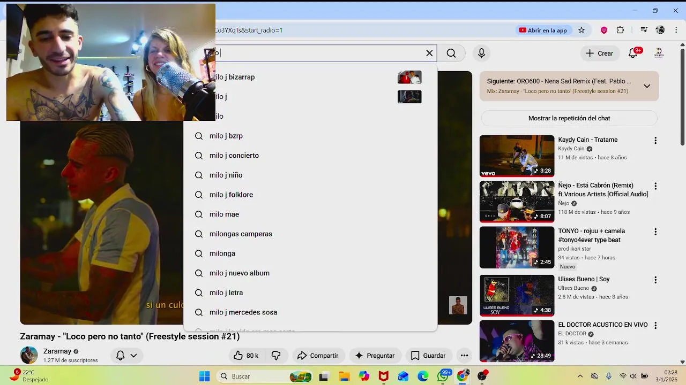This screenshot has width=686, height=385.
Task: Select suggestion 'milo j bizarrap'
Action: click(x=310, y=77)
